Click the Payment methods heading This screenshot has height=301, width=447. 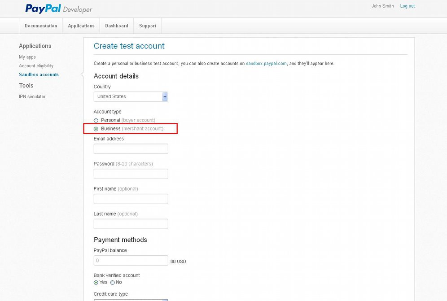tap(120, 240)
